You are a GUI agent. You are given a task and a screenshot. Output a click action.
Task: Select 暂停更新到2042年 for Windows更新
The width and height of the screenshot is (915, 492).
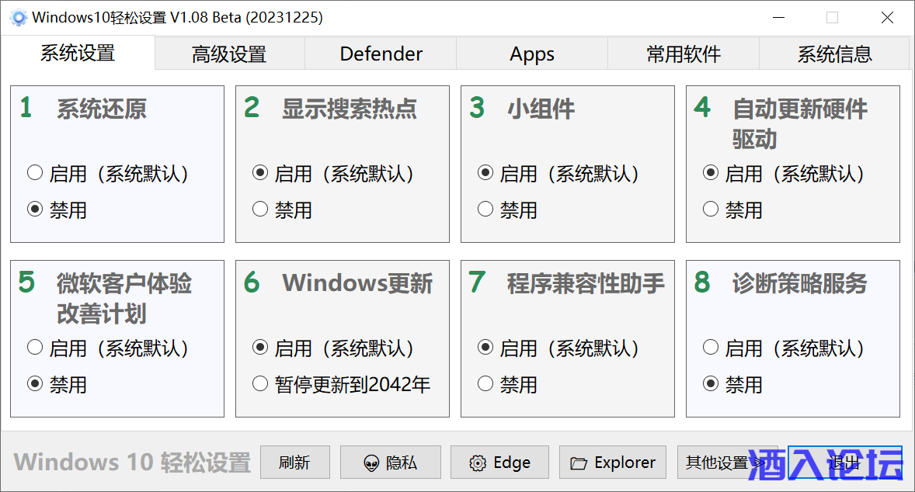click(x=260, y=383)
